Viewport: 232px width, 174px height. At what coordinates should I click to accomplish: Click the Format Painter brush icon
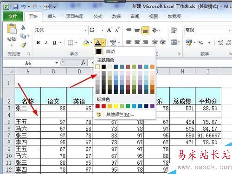pyautogui.click(x=23, y=45)
